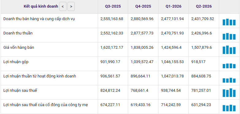
Task: Click the Doanh thu thuần row label
Action: tap(18, 33)
